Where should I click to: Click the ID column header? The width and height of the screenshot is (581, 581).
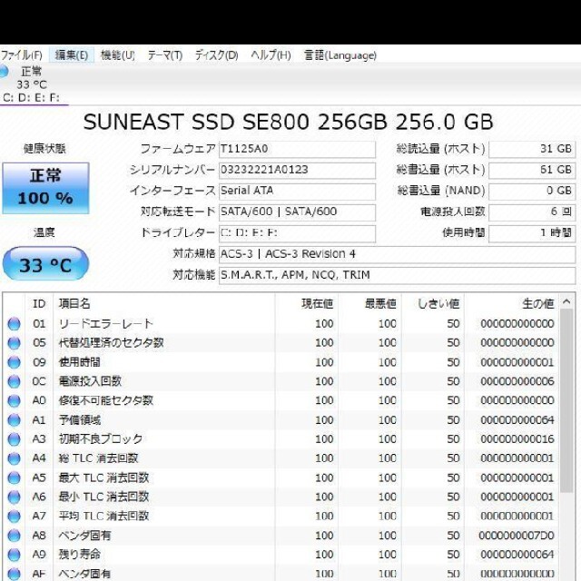(39, 304)
